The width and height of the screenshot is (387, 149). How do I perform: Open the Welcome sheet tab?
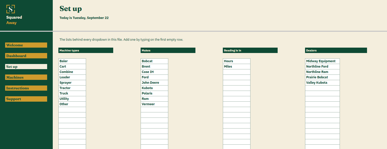26,45
